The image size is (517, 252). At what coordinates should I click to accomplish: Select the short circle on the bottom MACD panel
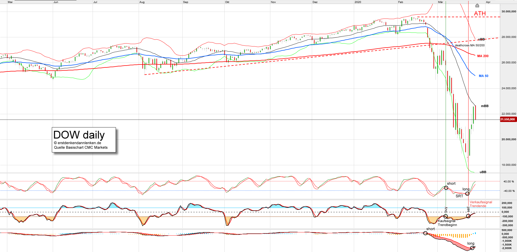[425, 233]
